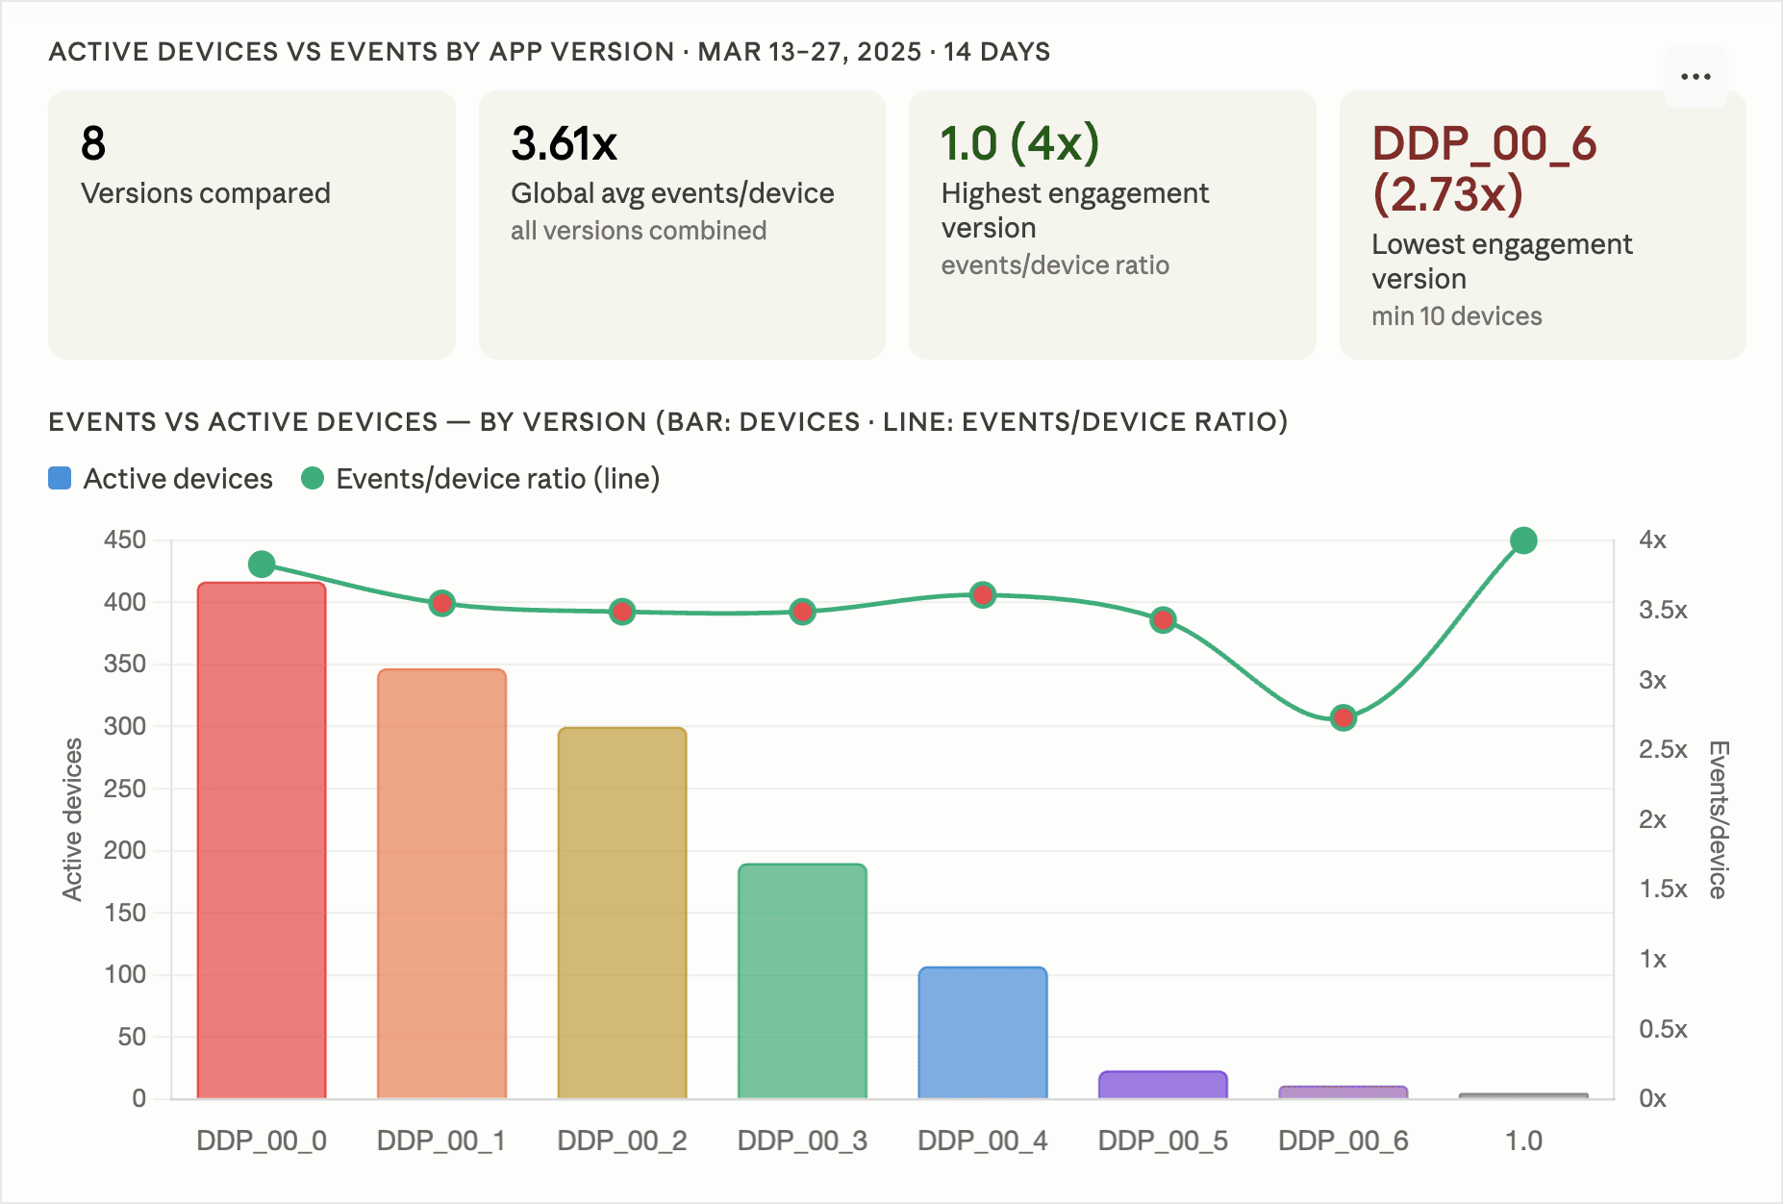Click the blue Active devices legend swatch
The height and width of the screenshot is (1204, 1783).
click(x=60, y=479)
